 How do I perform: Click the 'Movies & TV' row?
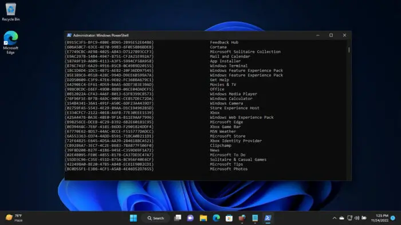[x=223, y=85]
